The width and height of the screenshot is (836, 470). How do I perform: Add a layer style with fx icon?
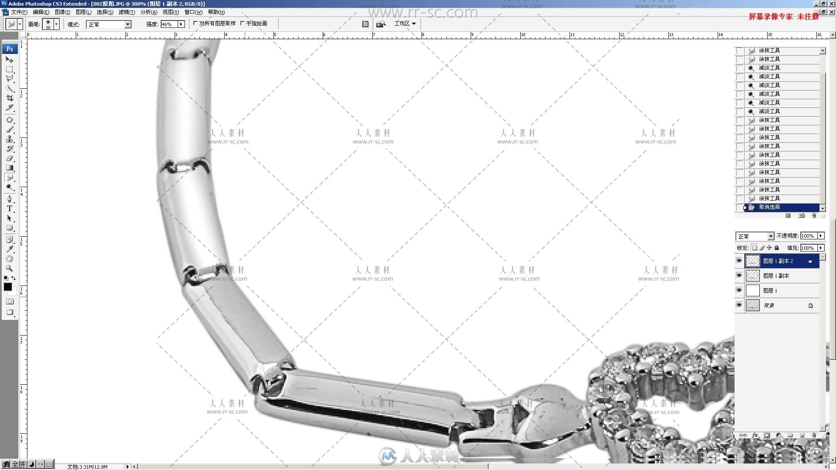(x=755, y=435)
